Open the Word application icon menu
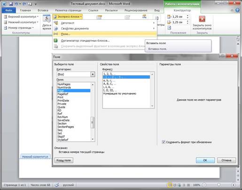 [x=4, y=4]
